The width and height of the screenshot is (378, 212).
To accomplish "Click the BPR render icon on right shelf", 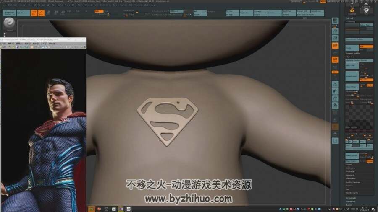I will 335,21.
